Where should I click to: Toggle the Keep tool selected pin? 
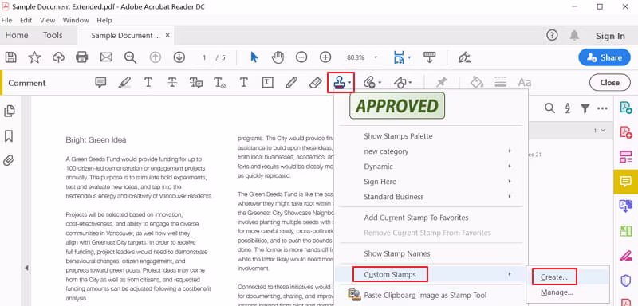click(x=441, y=83)
